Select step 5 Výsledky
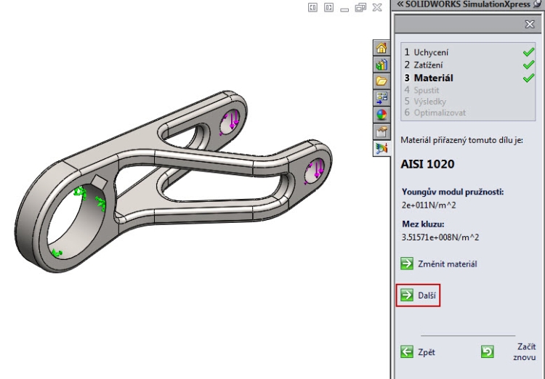Screen dimensions: 545x379 [x=425, y=102]
